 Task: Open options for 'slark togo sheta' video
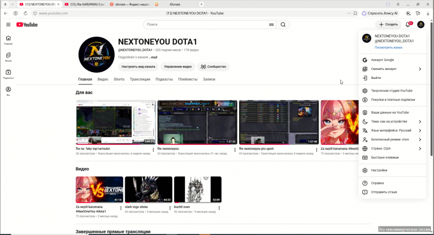tap(170, 208)
